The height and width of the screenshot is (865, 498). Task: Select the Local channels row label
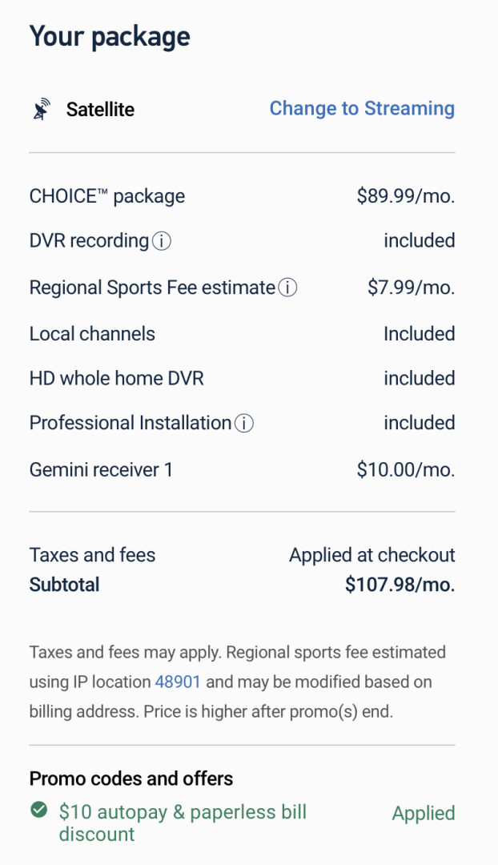pos(92,334)
